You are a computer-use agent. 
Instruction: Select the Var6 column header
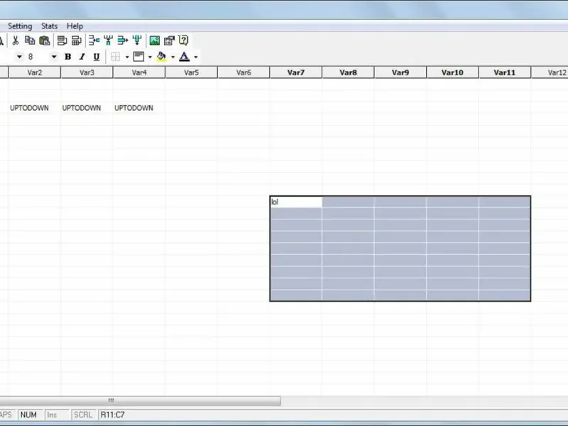point(244,72)
